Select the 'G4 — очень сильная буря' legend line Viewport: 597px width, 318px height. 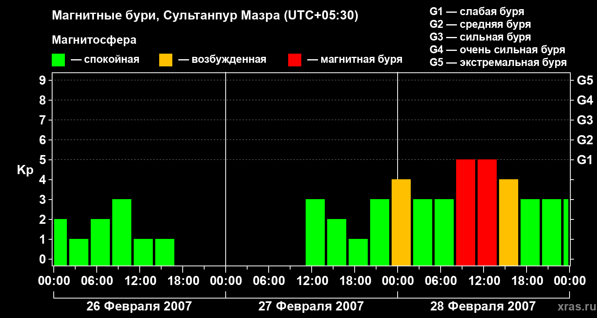[497, 50]
